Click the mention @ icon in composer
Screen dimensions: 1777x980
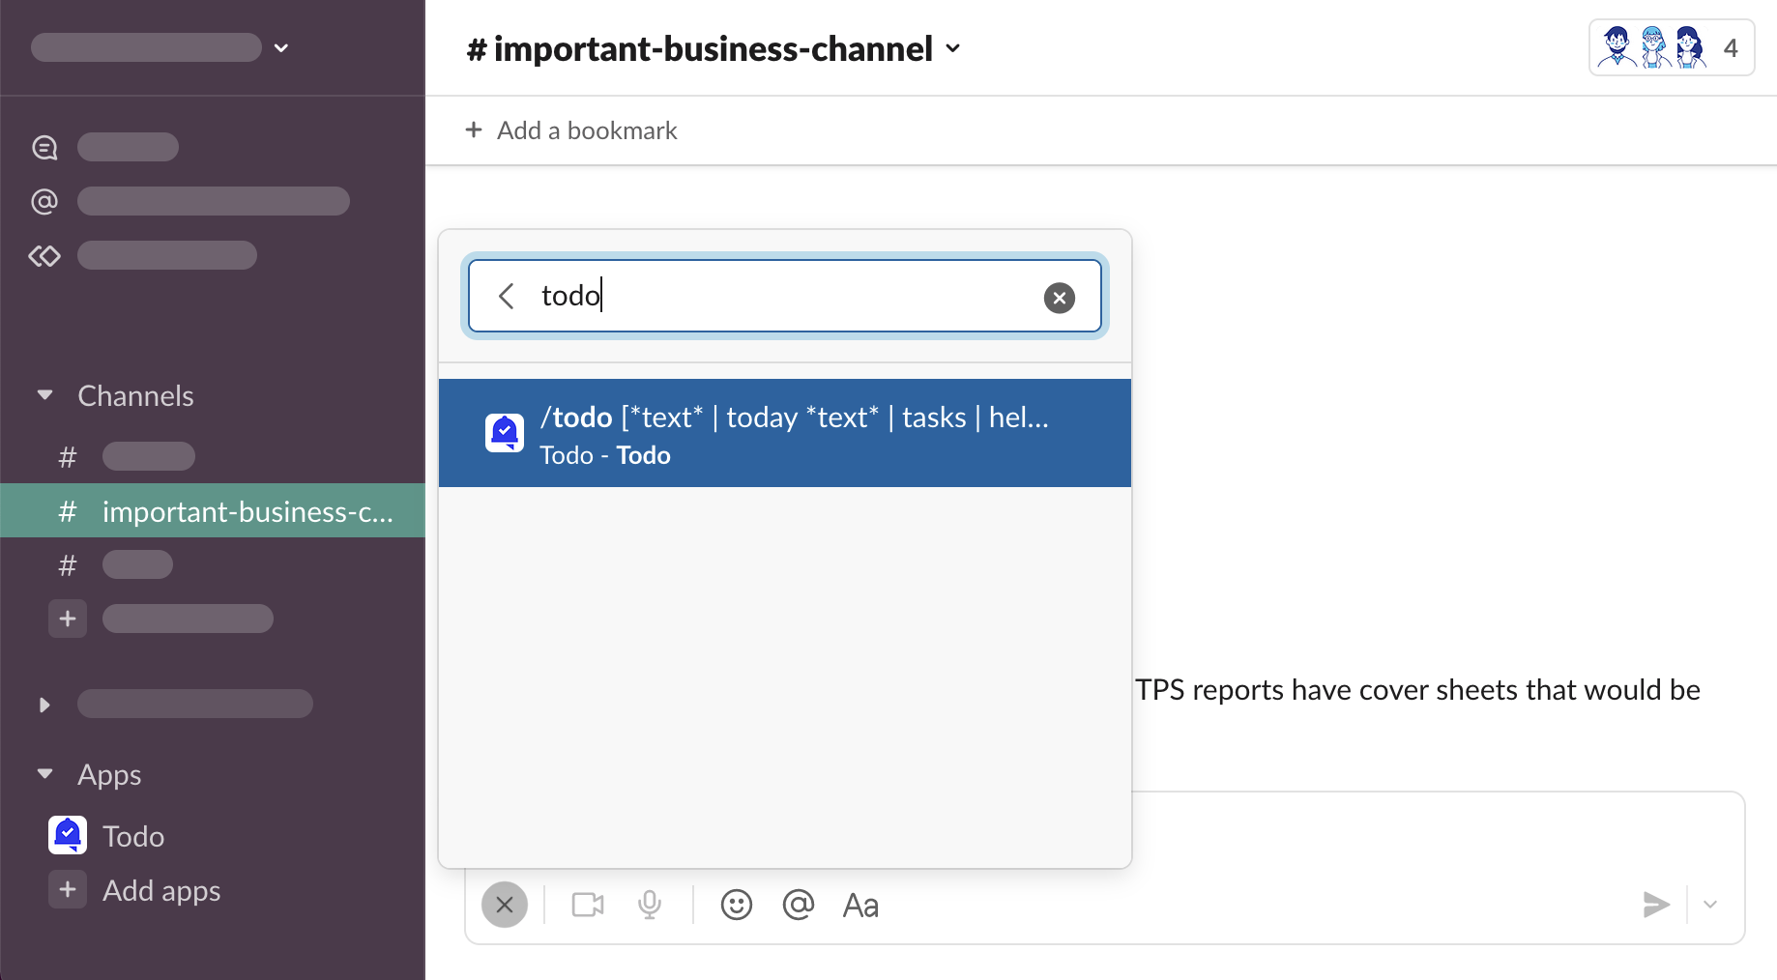coord(798,905)
